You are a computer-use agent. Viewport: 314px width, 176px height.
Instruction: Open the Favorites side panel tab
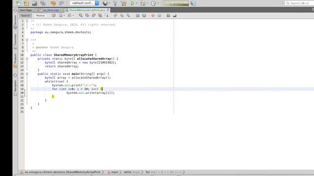(15, 42)
